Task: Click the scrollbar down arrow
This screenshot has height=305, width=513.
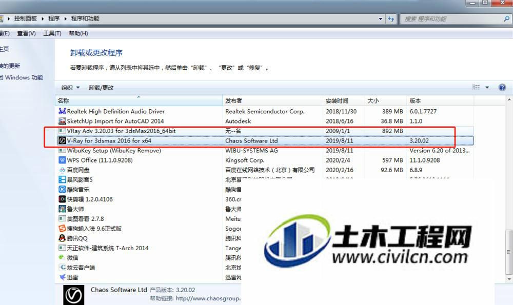Action: (509, 279)
